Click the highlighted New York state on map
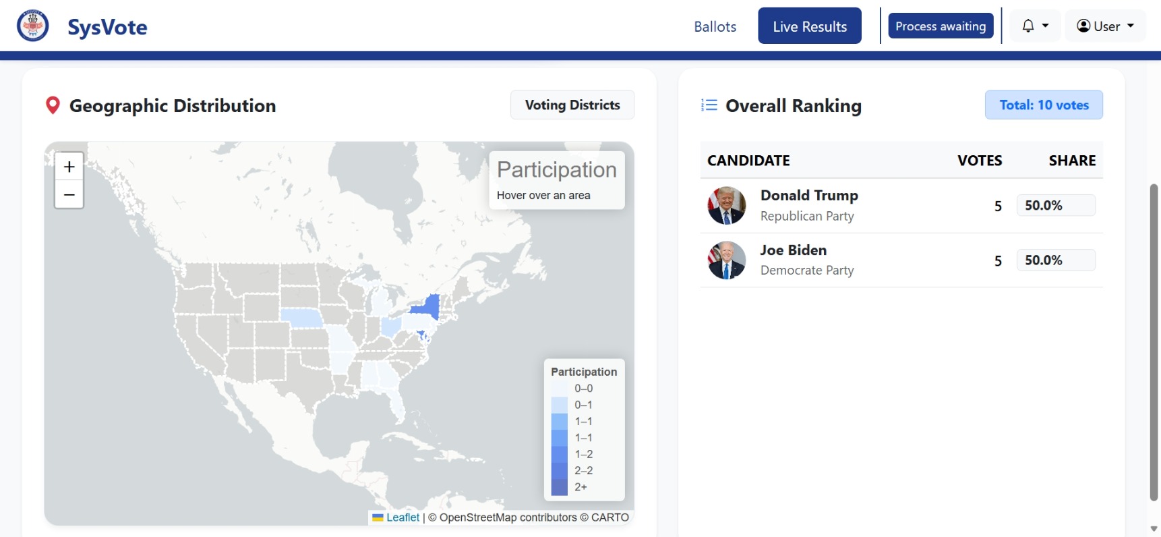The width and height of the screenshot is (1161, 537). [427, 308]
